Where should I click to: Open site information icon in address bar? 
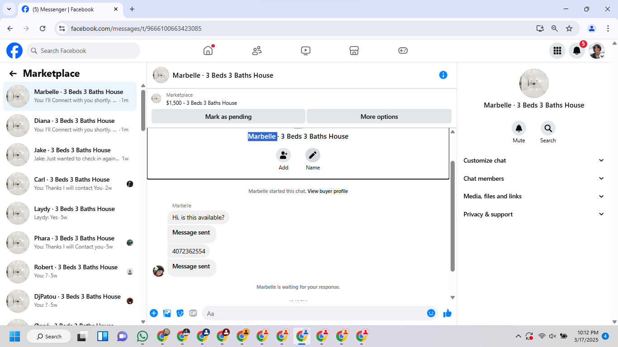pyautogui.click(x=62, y=28)
